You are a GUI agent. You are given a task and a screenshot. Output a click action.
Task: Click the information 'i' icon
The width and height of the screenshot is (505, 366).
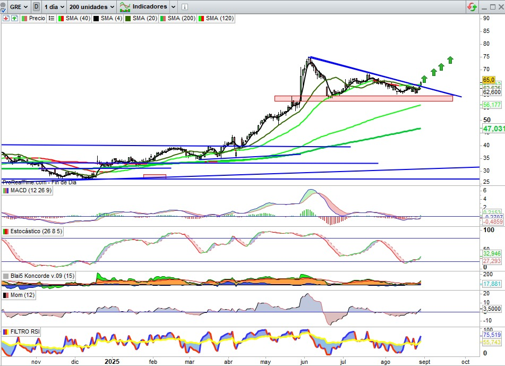click(x=185, y=7)
